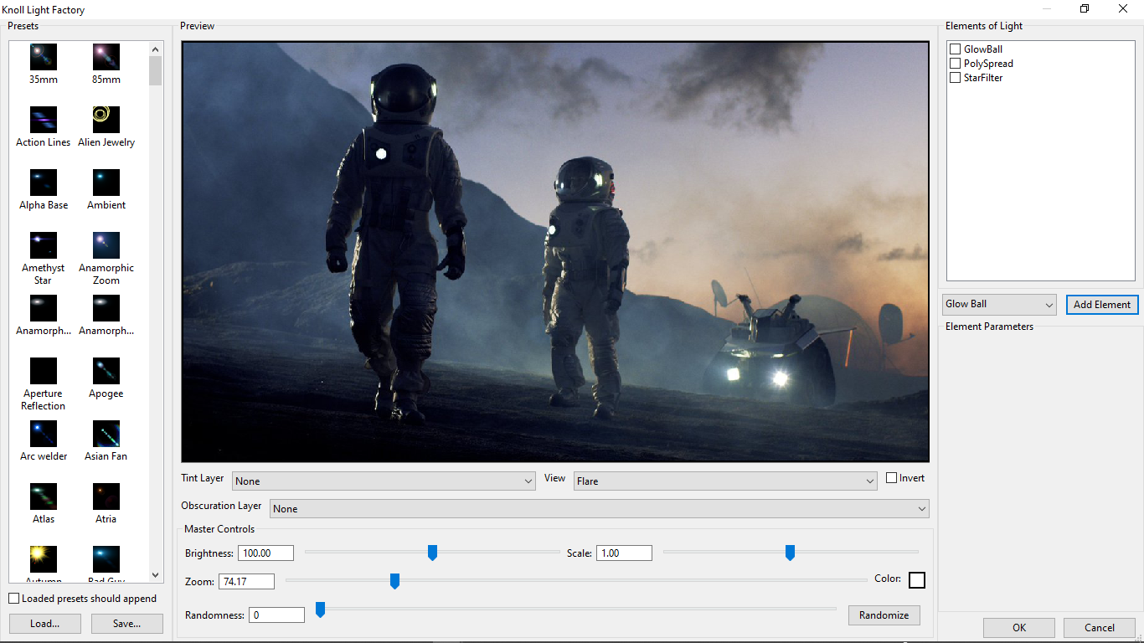Image resolution: width=1144 pixels, height=643 pixels.
Task: Click the presets list scrollbar thumb
Action: pyautogui.click(x=156, y=70)
